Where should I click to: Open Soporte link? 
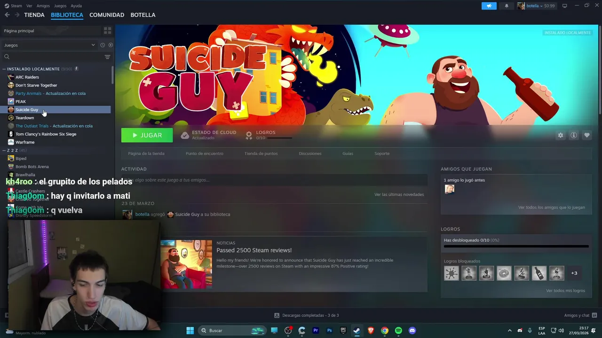[x=382, y=154]
